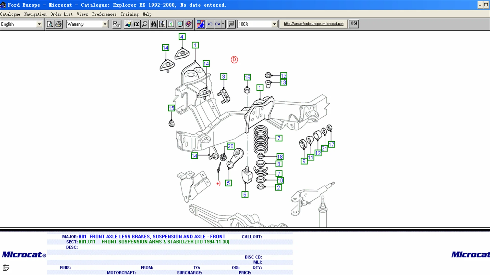Click the dollar sign pricing icon
The image size is (490, 275).
pyautogui.click(x=171, y=24)
